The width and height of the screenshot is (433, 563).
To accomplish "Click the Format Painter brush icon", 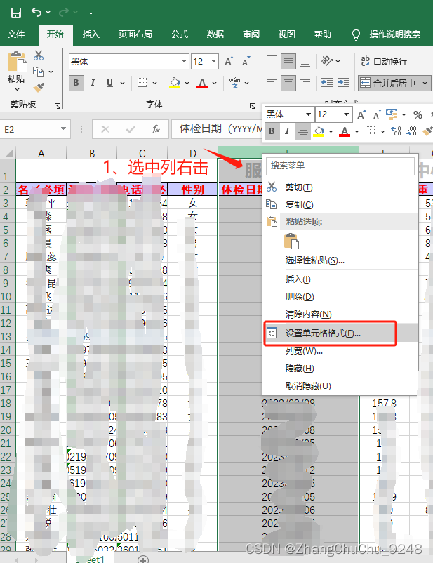I will click(39, 87).
